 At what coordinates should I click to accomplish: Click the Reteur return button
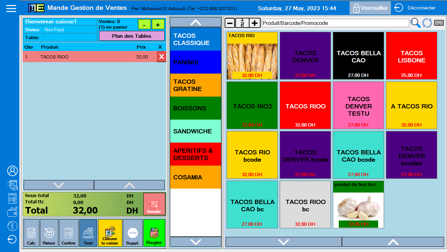[x=49, y=233]
